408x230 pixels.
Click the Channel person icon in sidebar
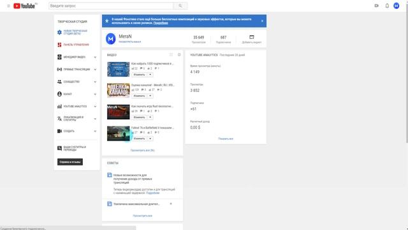click(x=59, y=94)
